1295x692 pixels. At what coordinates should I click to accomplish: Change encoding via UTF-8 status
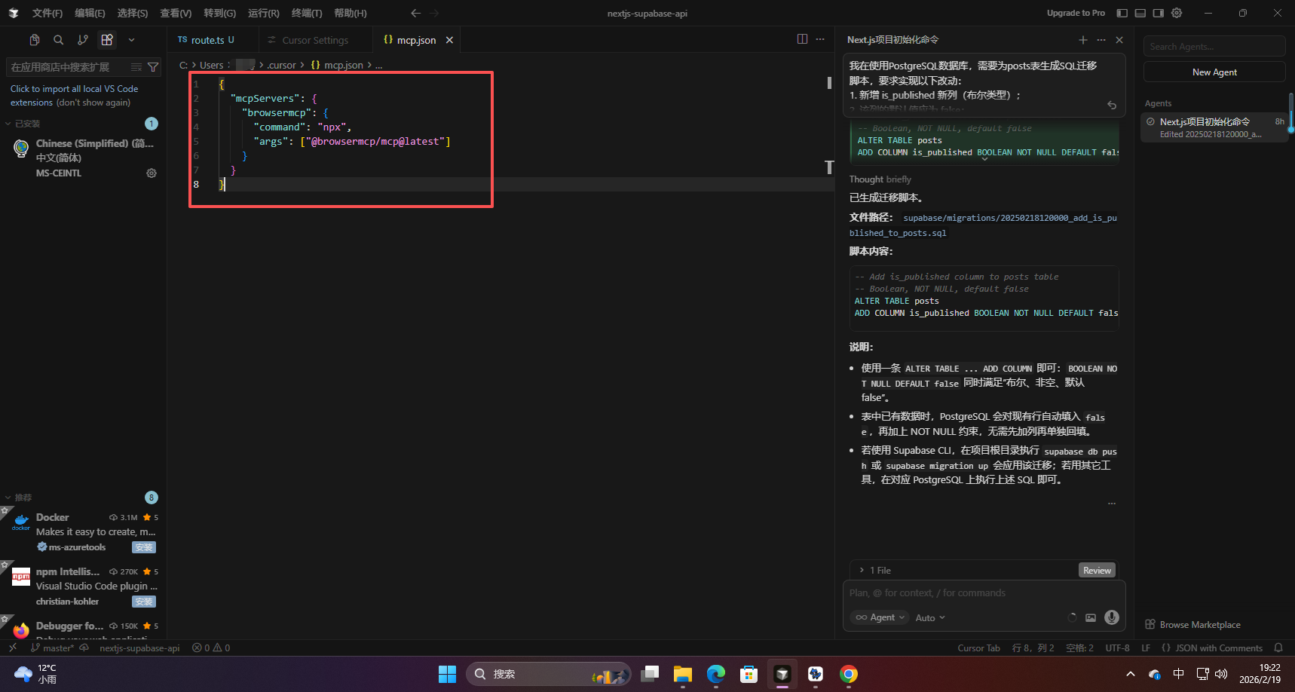click(1117, 648)
